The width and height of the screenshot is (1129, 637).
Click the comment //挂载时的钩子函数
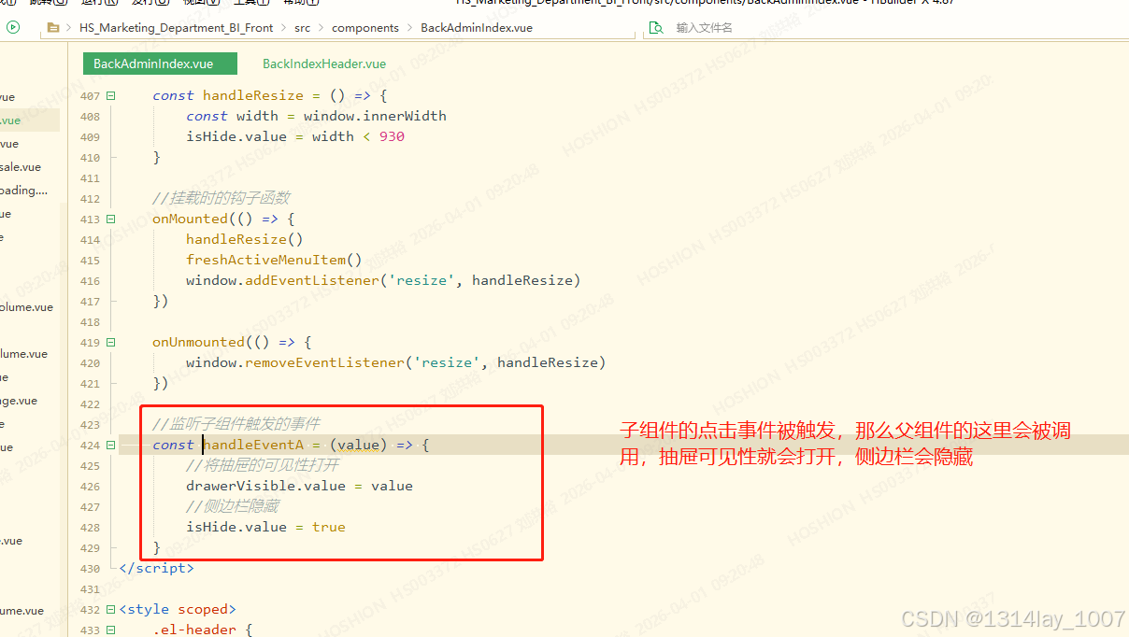(221, 198)
